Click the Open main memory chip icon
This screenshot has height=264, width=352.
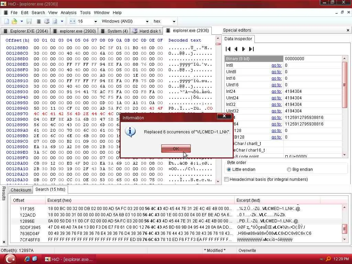coord(38,21)
